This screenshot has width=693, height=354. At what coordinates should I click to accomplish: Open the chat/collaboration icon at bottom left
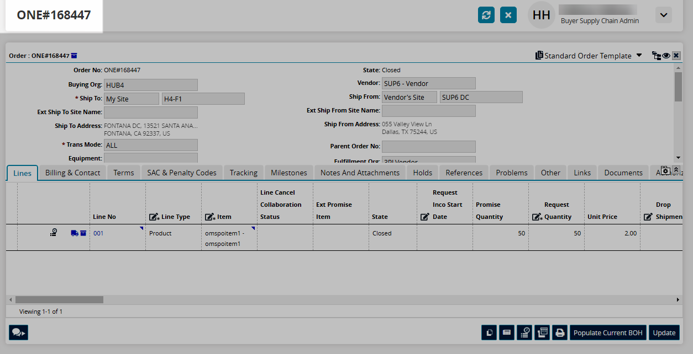(x=18, y=332)
